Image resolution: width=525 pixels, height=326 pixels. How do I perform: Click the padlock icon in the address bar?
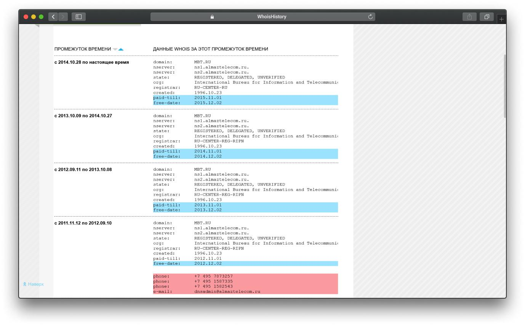pyautogui.click(x=212, y=17)
